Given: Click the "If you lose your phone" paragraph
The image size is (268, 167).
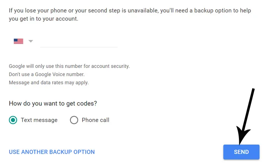Looking at the screenshot, I should click(130, 11).
